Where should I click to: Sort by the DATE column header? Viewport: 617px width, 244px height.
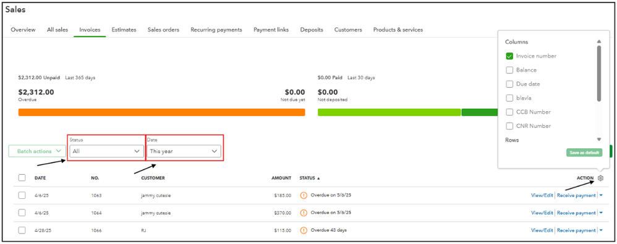point(40,178)
